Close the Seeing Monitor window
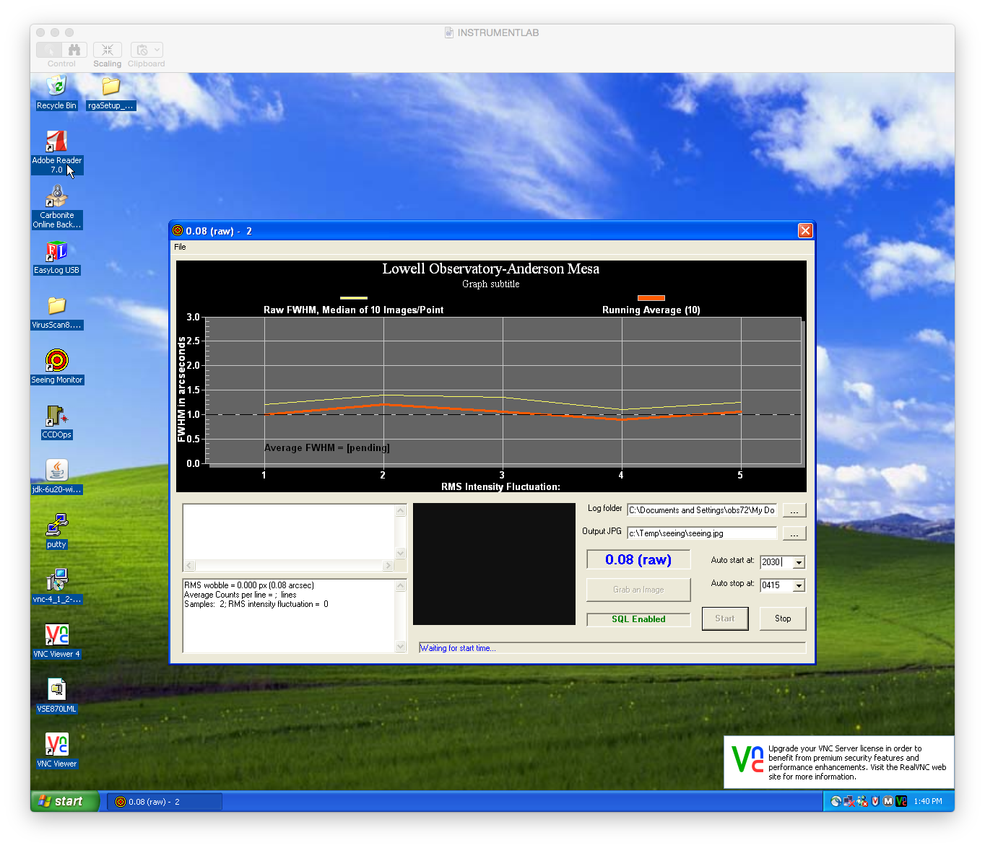Viewport: 985px width, 848px height. click(805, 230)
